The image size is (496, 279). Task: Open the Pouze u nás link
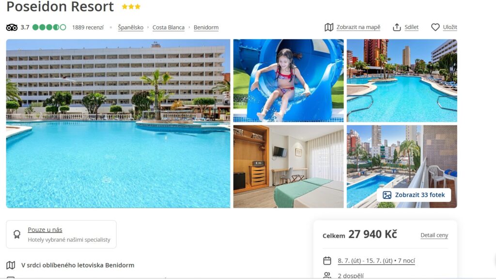tap(45, 230)
